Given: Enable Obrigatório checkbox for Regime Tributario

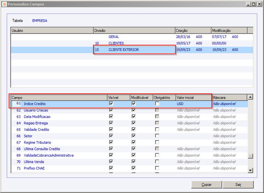Looking at the screenshot, I should click(157, 142).
